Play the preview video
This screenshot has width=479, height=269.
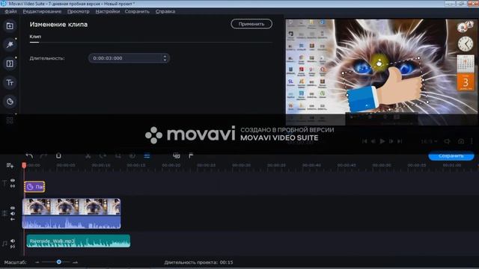382,141
